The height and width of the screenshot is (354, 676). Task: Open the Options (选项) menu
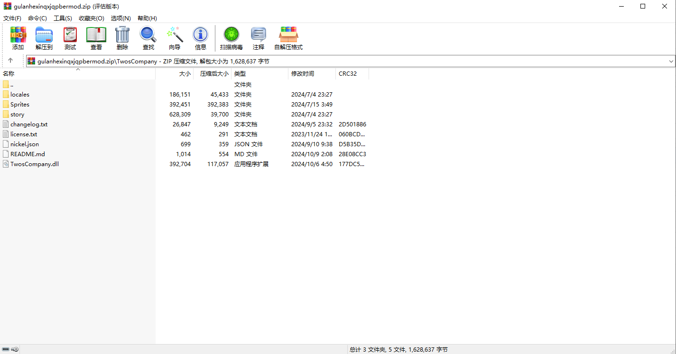tap(121, 18)
